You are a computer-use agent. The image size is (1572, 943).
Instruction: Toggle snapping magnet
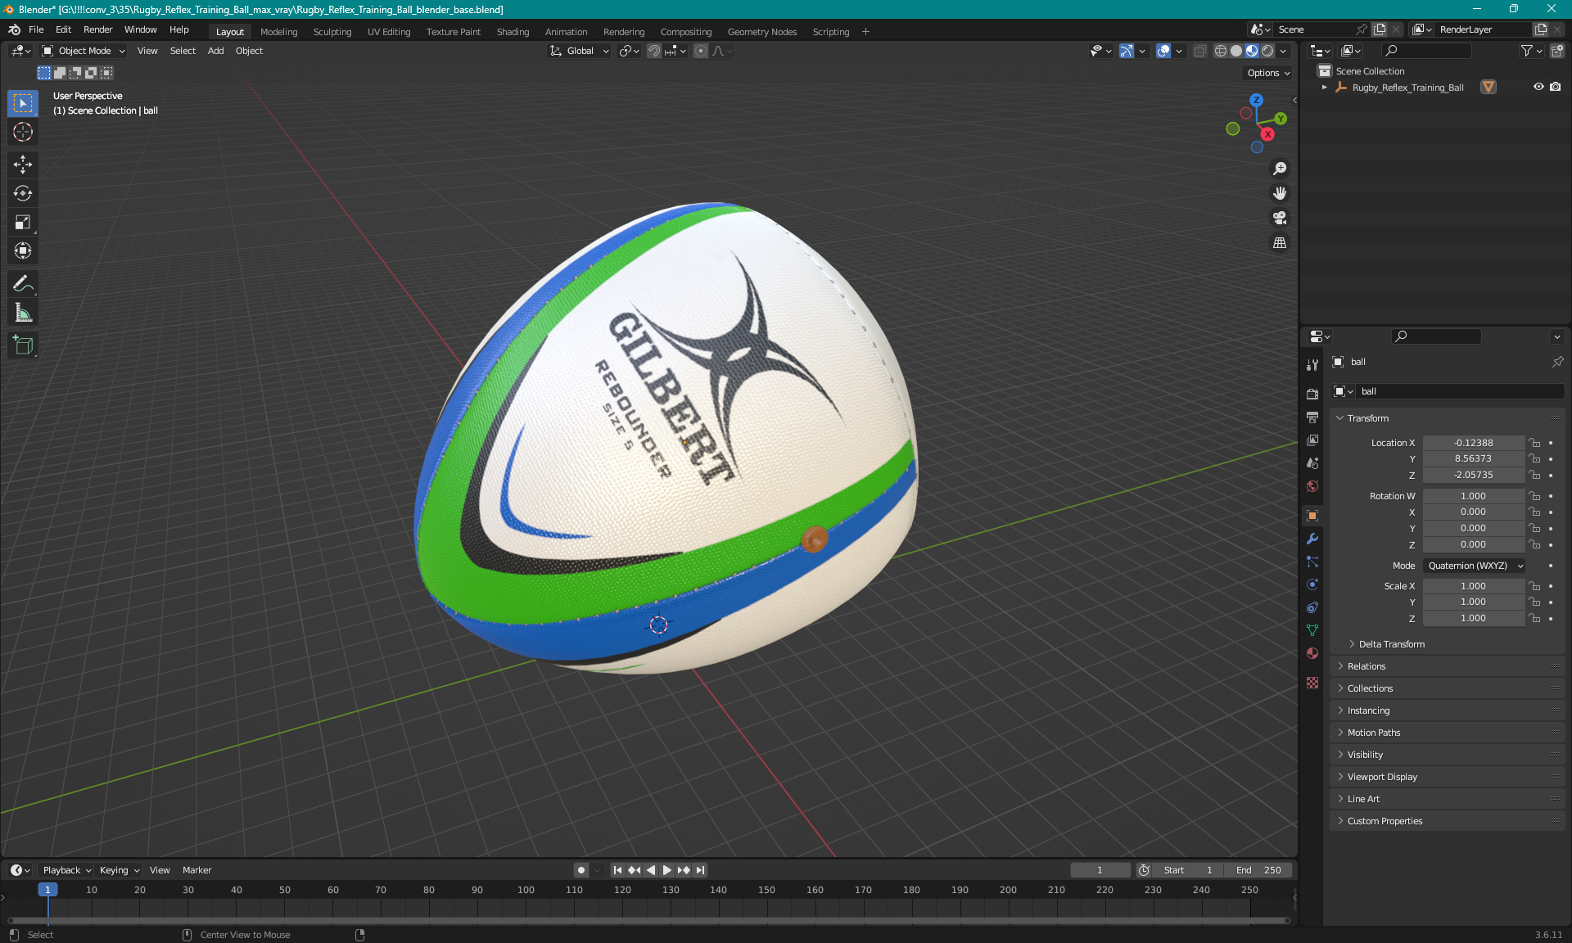point(653,51)
